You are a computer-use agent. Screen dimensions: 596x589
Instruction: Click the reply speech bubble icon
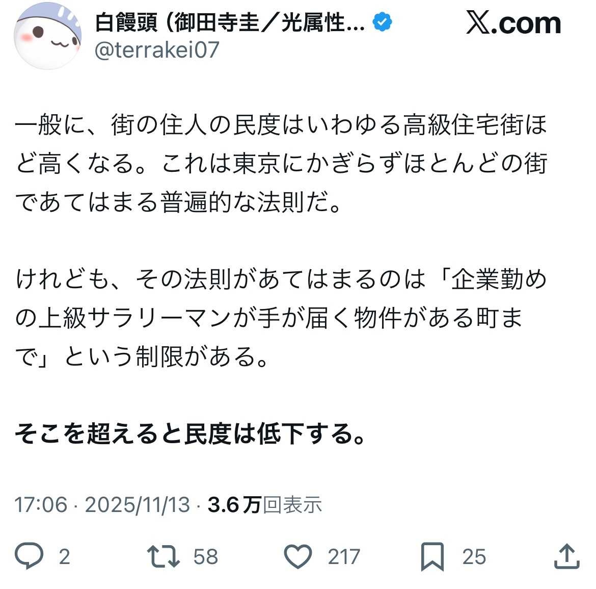point(29,556)
